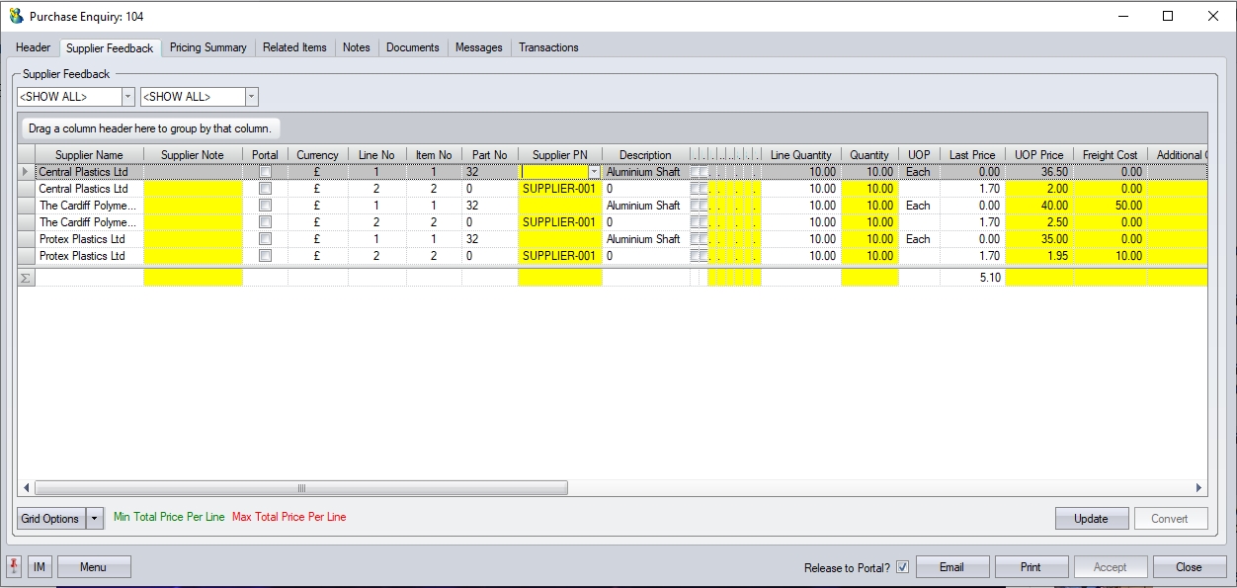This screenshot has width=1237, height=588.
Task: Toggle the Release to Portal checkbox
Action: pyautogui.click(x=902, y=567)
